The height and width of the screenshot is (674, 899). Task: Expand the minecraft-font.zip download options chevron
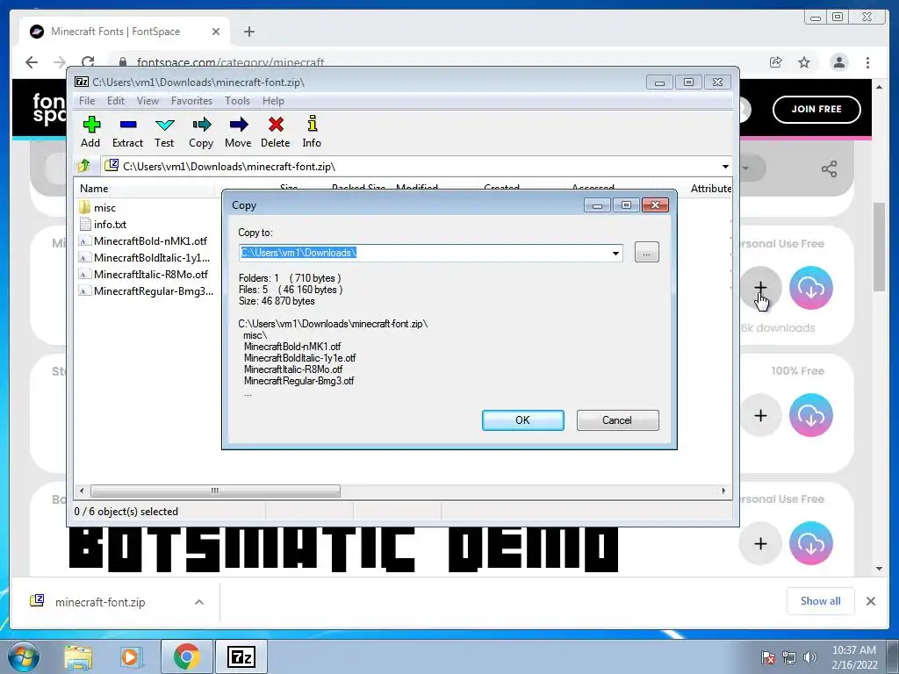pos(199,602)
